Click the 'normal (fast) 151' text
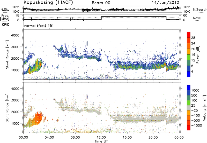 39,26
